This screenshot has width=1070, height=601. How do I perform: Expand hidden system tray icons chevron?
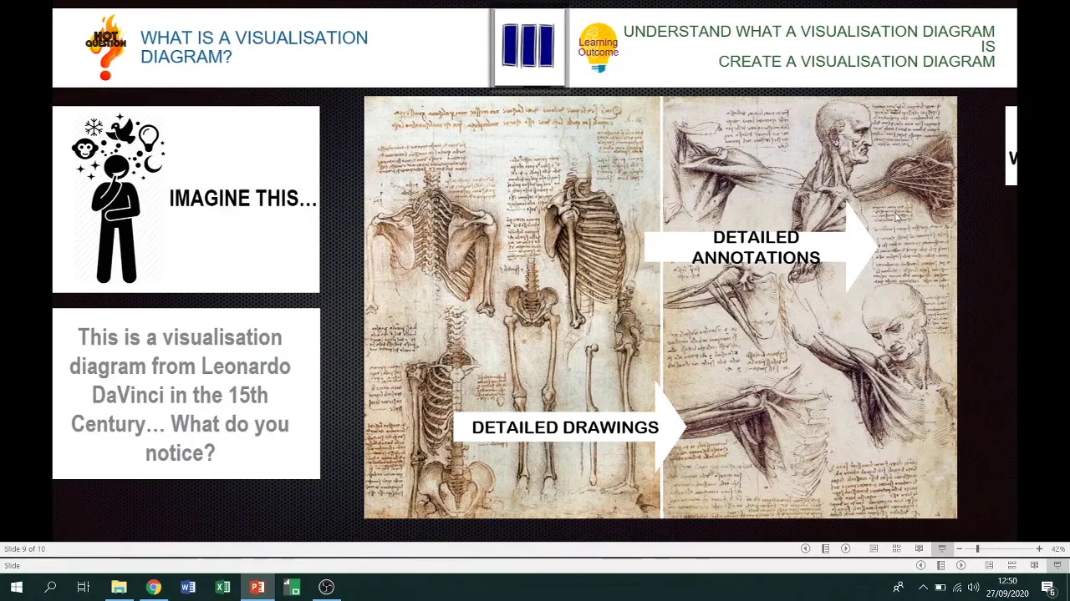click(923, 588)
